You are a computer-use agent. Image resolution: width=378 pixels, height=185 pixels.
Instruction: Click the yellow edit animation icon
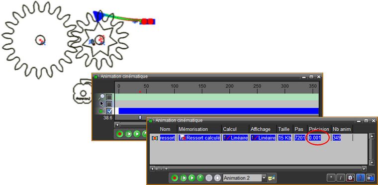[x=272, y=178]
